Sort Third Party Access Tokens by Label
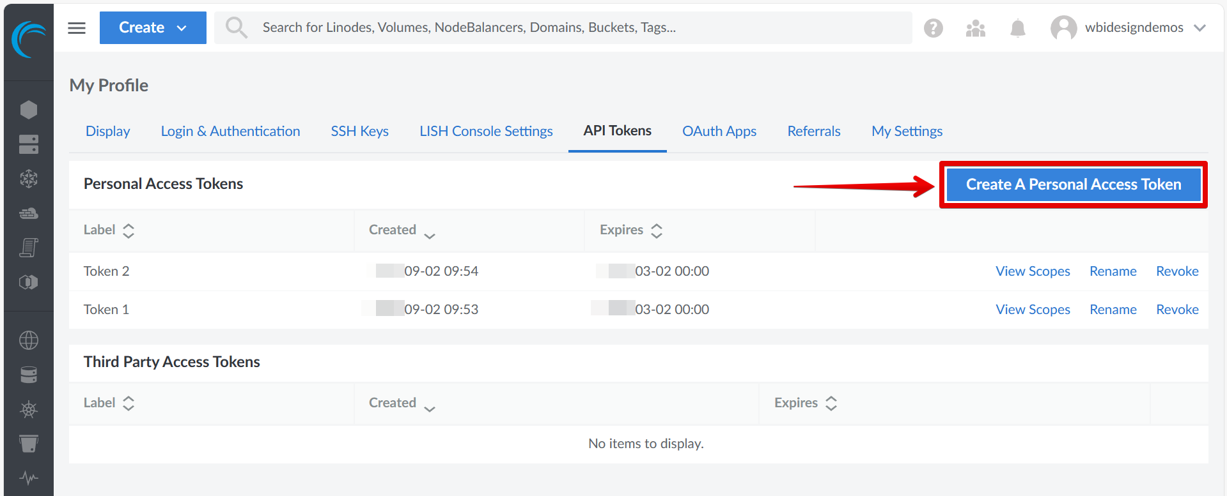The width and height of the screenshot is (1227, 496). pyautogui.click(x=109, y=403)
